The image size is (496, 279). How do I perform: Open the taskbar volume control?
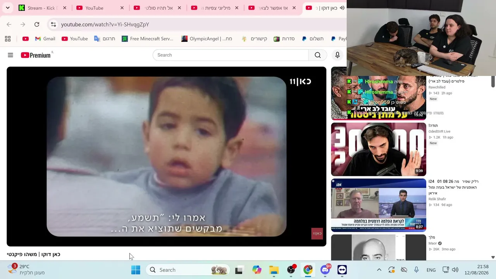[455, 270]
